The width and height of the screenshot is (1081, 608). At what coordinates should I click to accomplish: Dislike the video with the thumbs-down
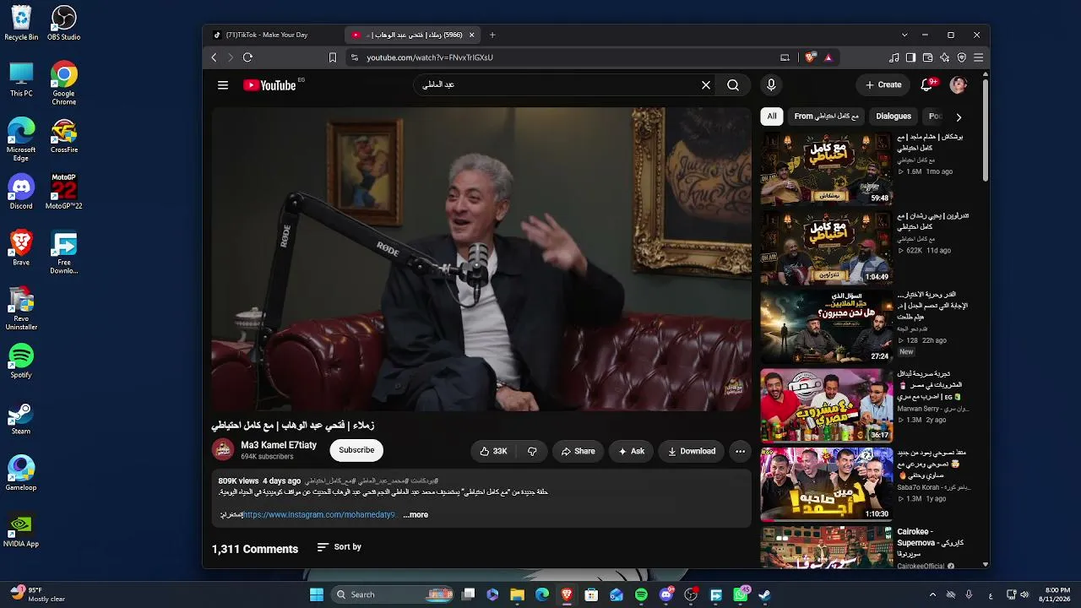(x=532, y=451)
